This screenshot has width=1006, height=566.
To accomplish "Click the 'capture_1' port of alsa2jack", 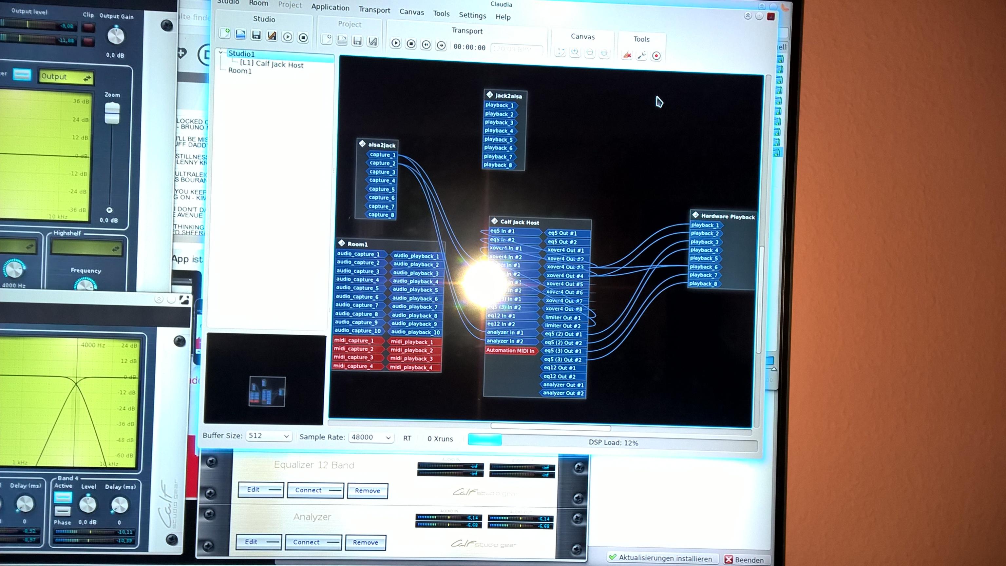I will (382, 155).
